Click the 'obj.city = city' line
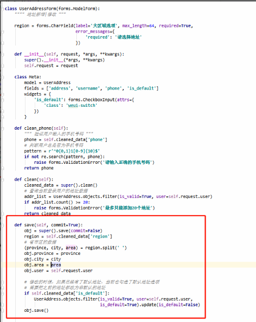256x322 pixels. pyautogui.click(x=42, y=259)
